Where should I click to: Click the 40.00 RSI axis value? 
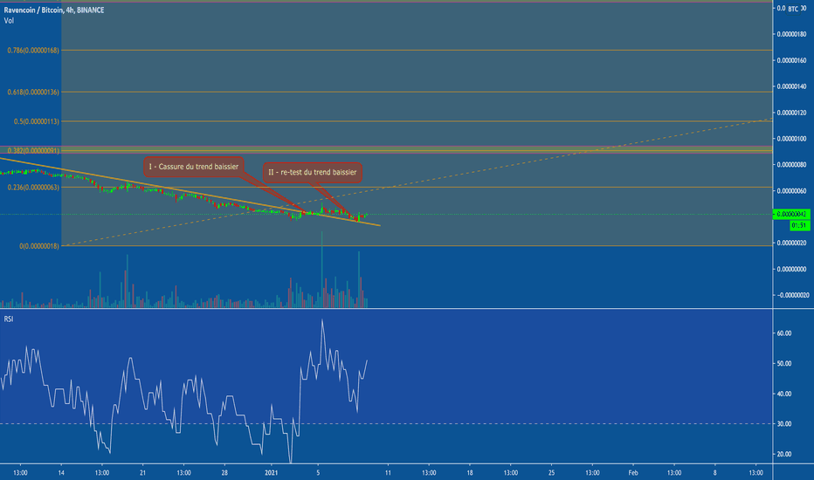tap(784, 394)
